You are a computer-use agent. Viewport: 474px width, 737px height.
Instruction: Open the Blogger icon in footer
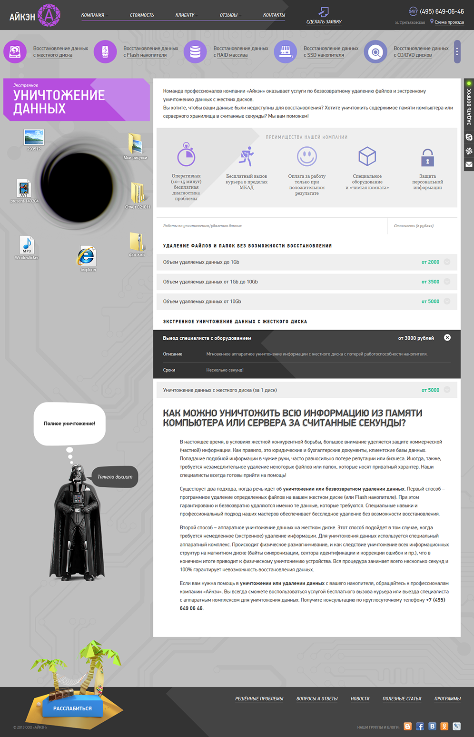(x=408, y=727)
